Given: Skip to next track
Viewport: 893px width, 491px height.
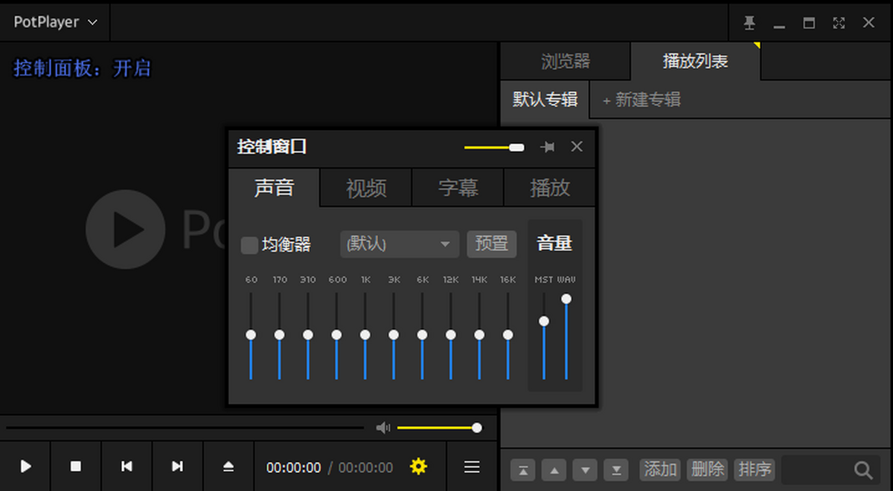Looking at the screenshot, I should pos(177,466).
